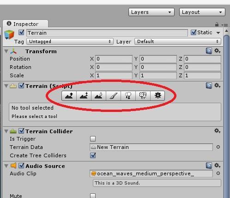Open the Layer dropdown showing Default
Image resolution: width=230 pixels, height=198 pixels.
click(x=178, y=42)
